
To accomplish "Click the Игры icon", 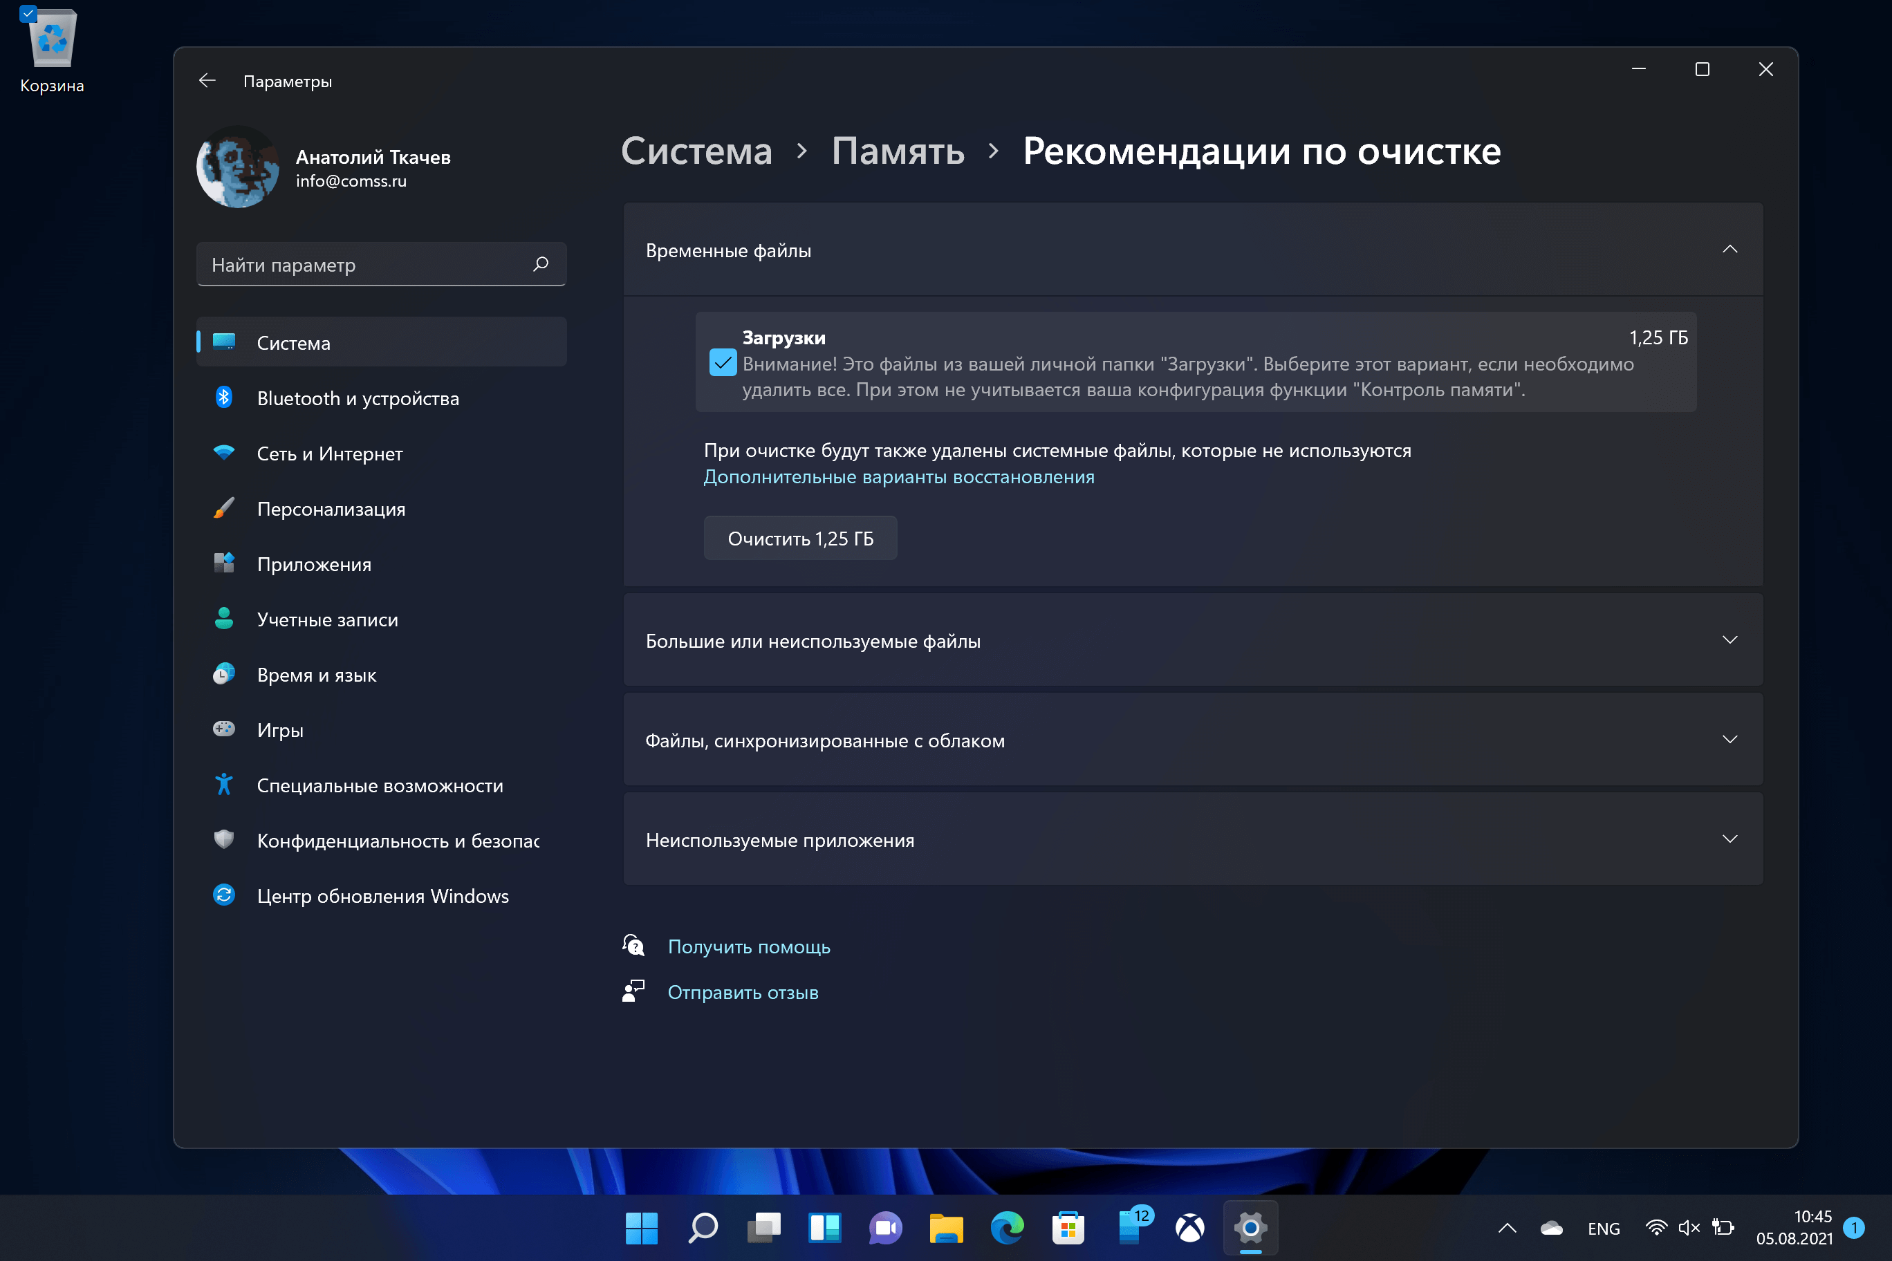I will [224, 729].
